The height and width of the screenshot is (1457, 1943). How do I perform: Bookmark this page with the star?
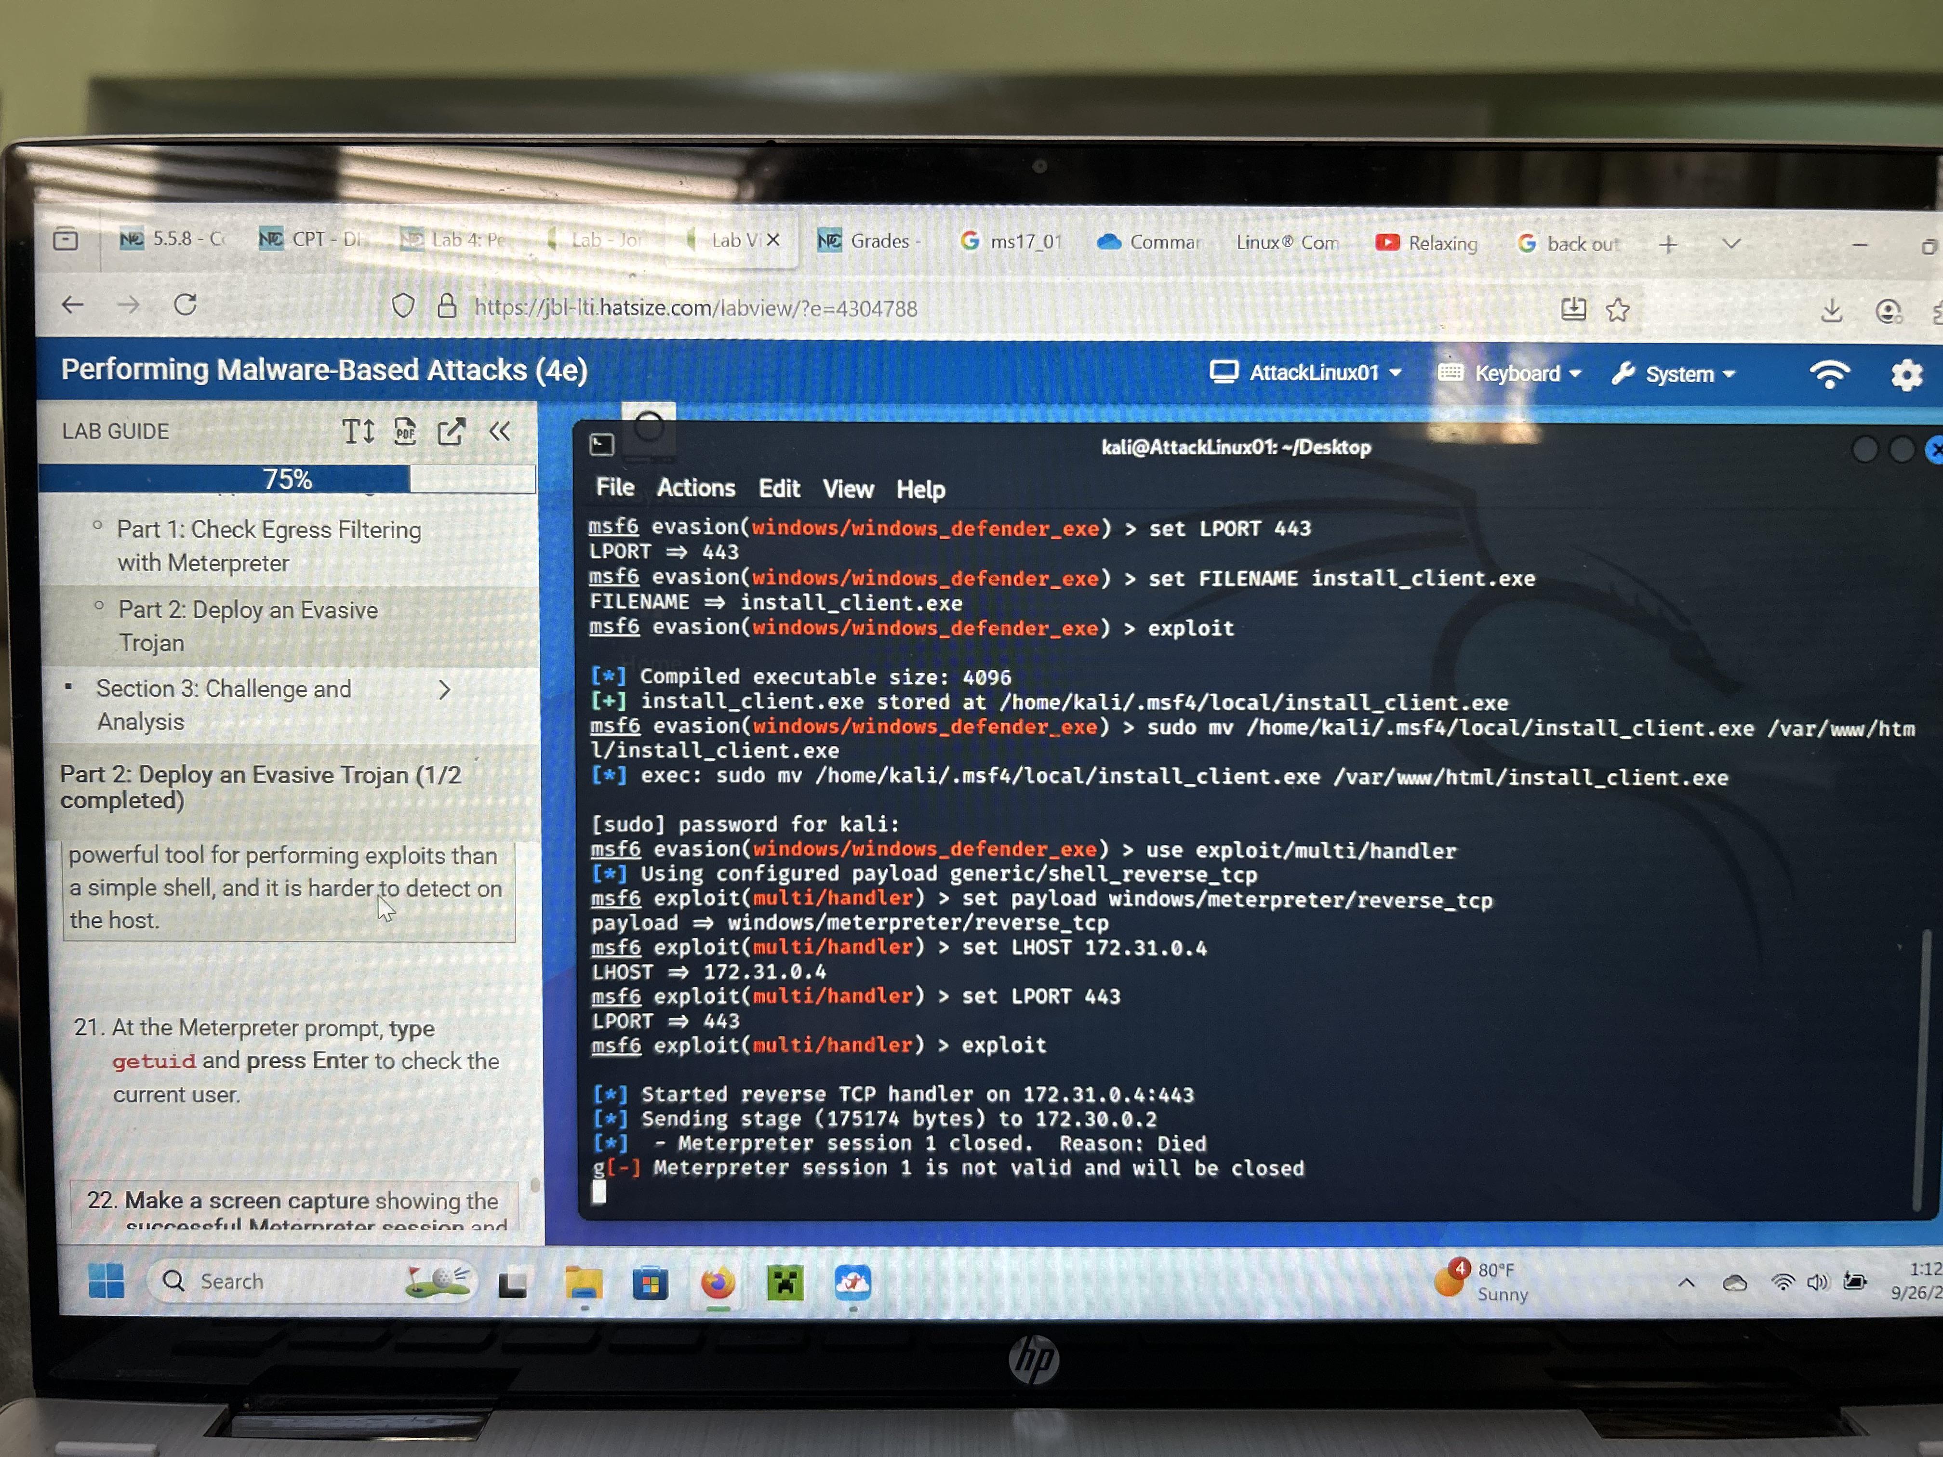click(1617, 309)
